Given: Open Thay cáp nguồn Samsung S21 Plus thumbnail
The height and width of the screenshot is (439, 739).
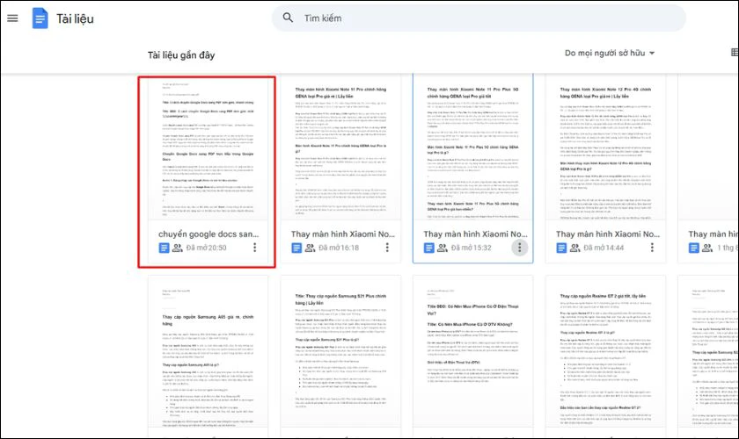Looking at the screenshot, I should [x=340, y=352].
